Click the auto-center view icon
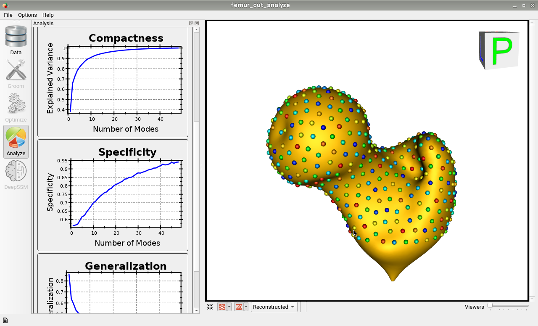538x326 pixels. pos(210,307)
